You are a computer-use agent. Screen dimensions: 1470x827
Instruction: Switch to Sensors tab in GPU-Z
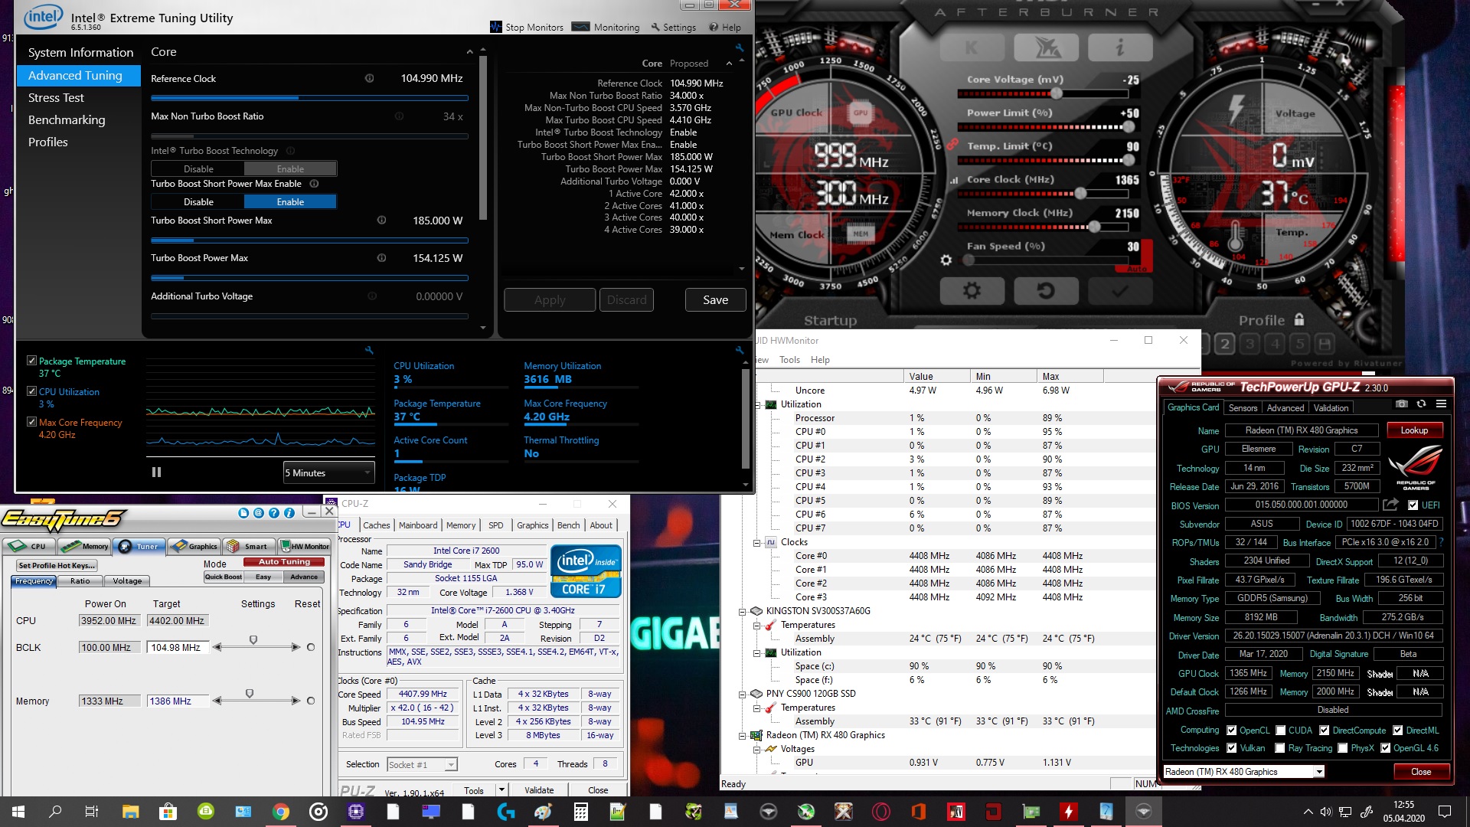(x=1243, y=408)
